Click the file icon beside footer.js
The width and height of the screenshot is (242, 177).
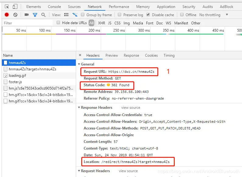pyautogui.click(x=5, y=82)
